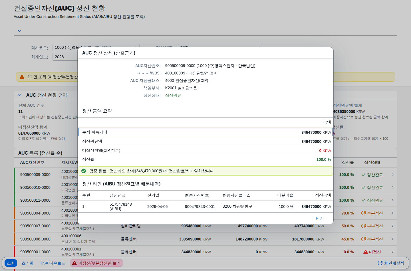The width and height of the screenshot is (411, 271).
Task: Toggle 미정산/부분정산만 보기 filter button
Action: (96, 263)
